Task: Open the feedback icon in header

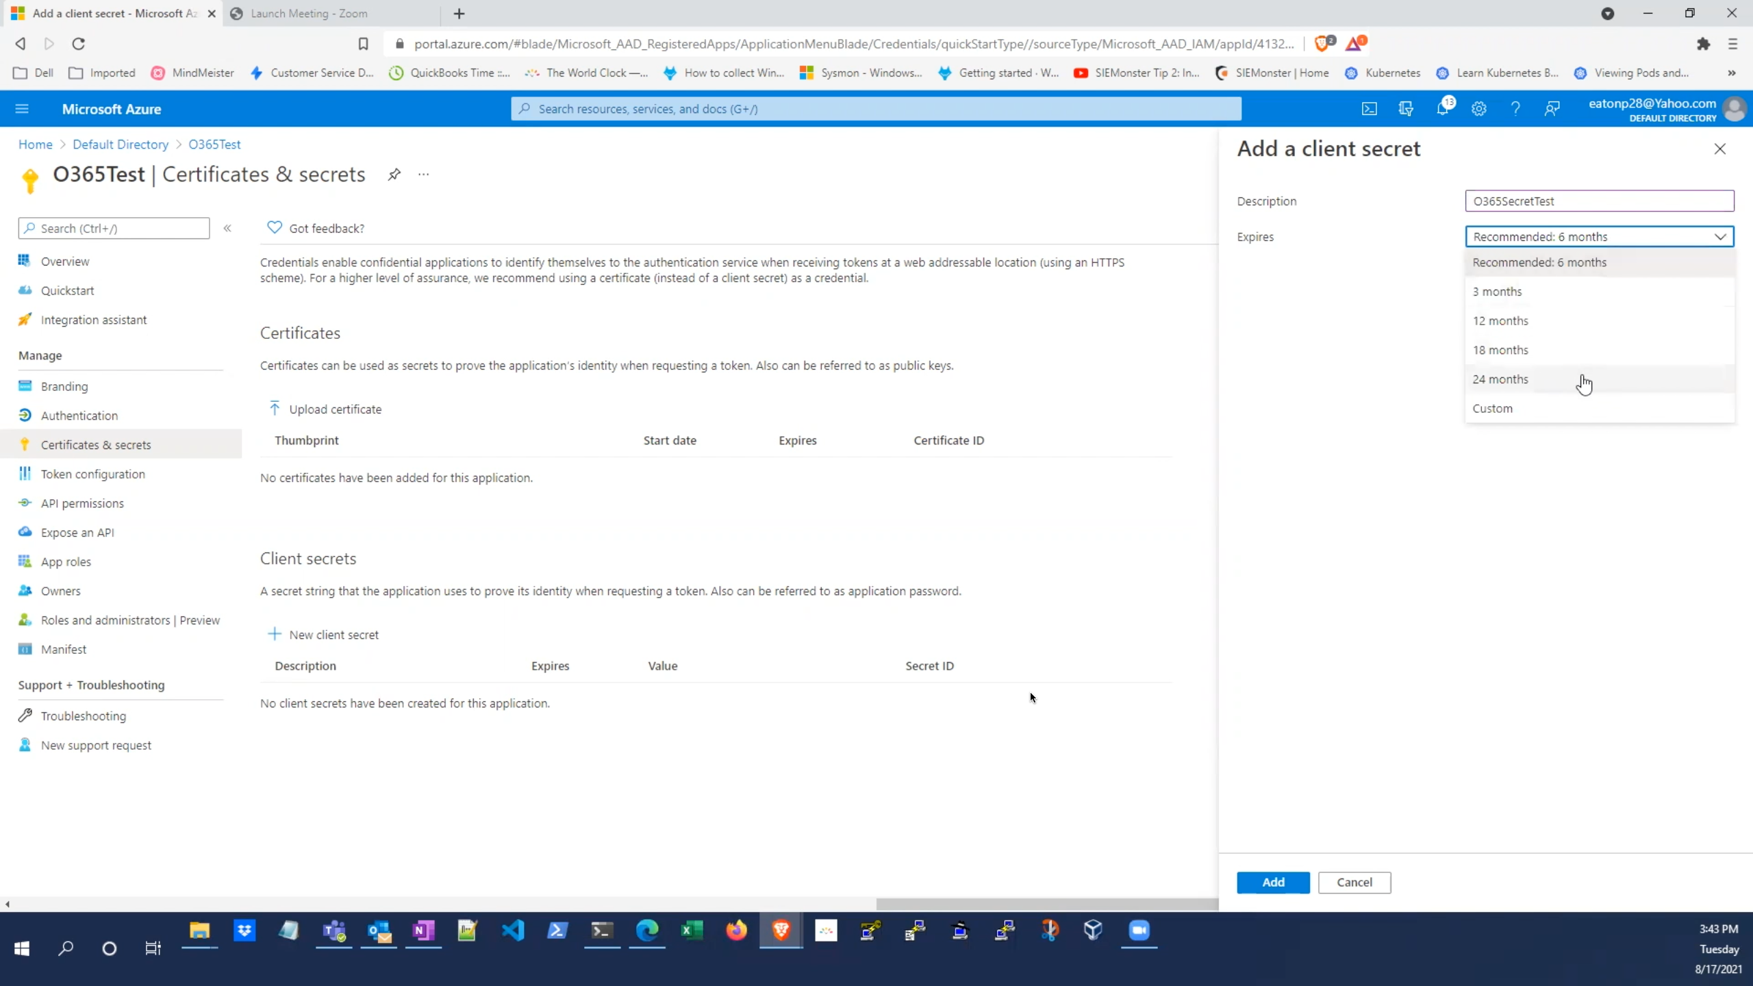Action: (x=1552, y=109)
